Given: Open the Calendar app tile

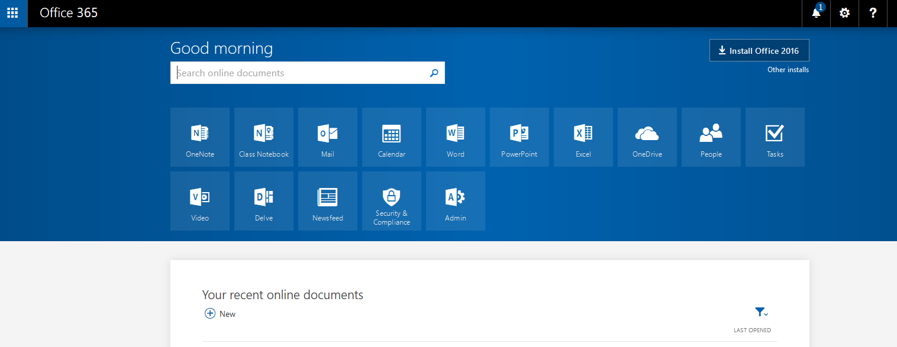Looking at the screenshot, I should tap(392, 137).
